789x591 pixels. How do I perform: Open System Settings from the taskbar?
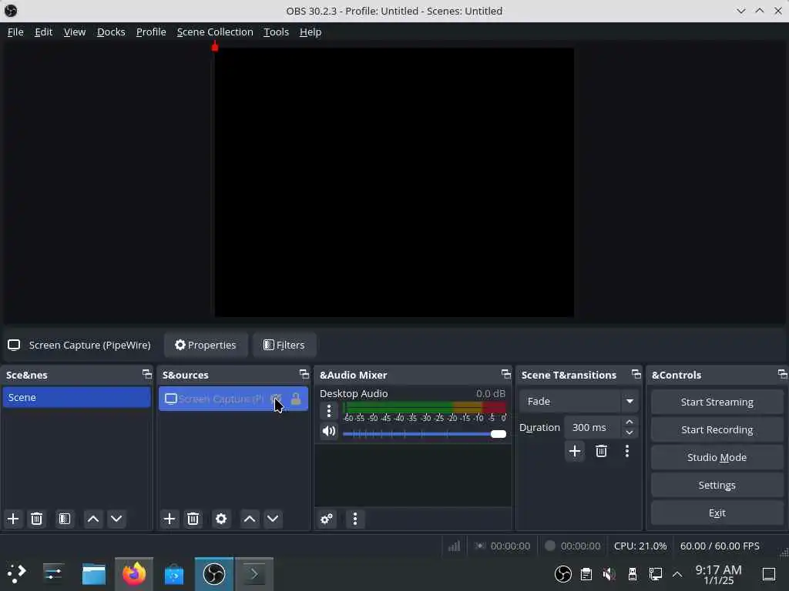pyautogui.click(x=53, y=573)
